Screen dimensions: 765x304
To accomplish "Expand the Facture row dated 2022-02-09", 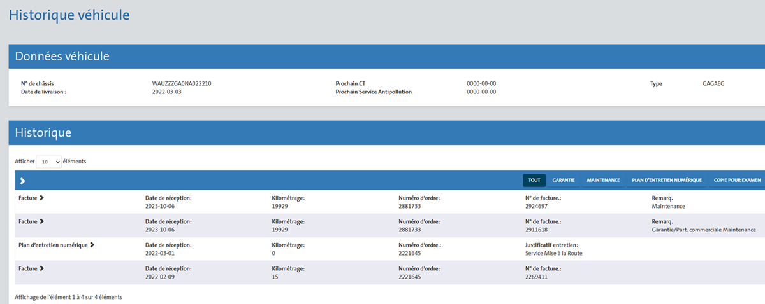I will click(42, 268).
